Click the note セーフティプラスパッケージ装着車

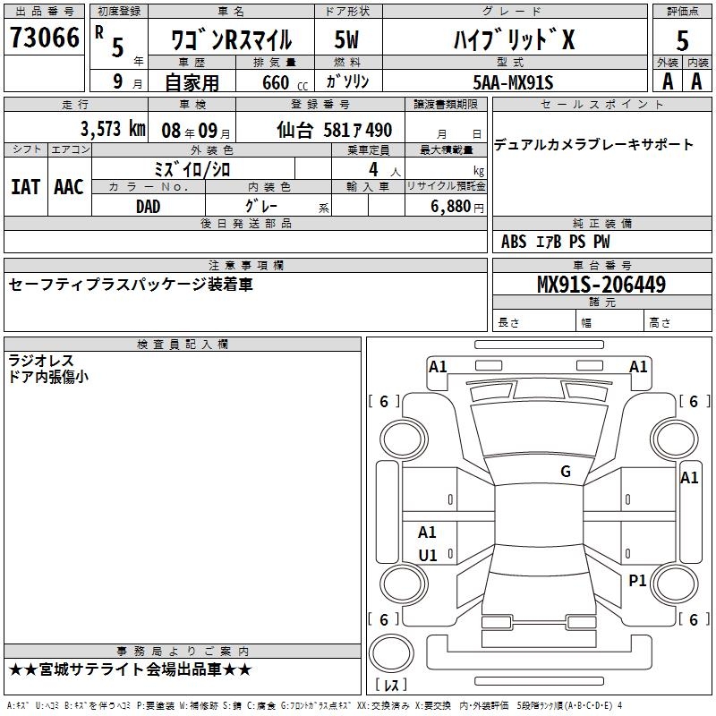131,285
